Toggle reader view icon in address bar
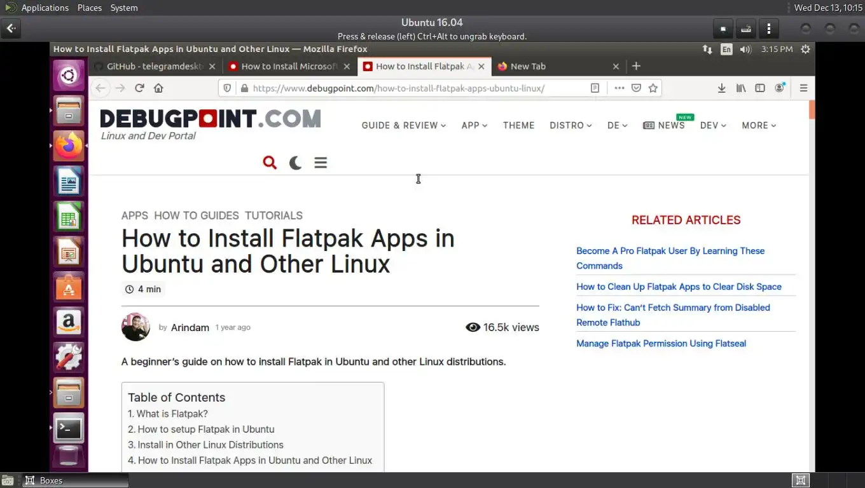Screen dimensions: 865x488 595,88
